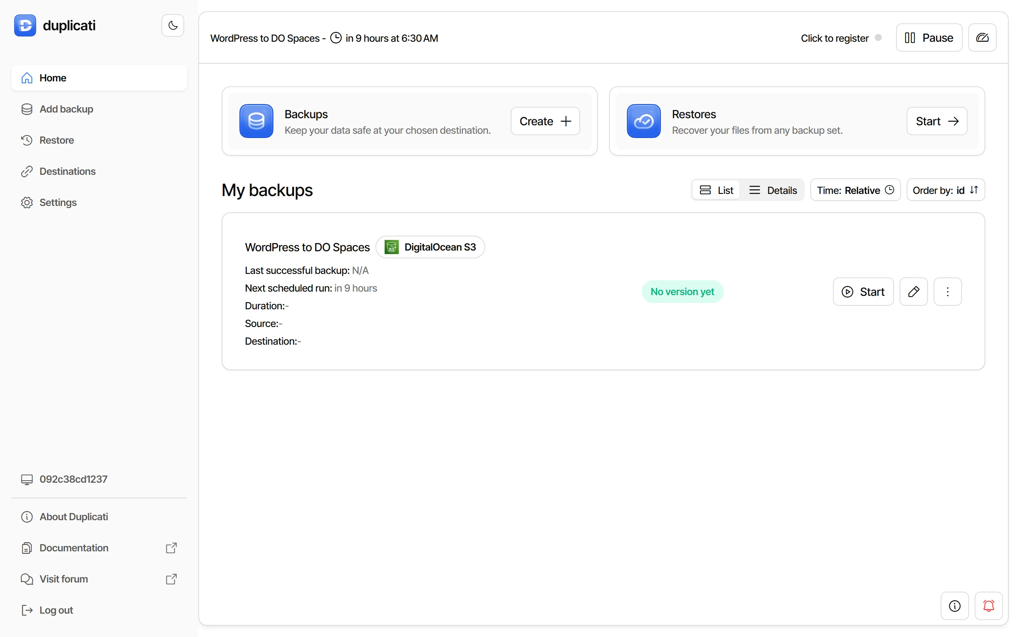Edit backup using the pencil icon
Screen dimensions: 1020x637
913,292
